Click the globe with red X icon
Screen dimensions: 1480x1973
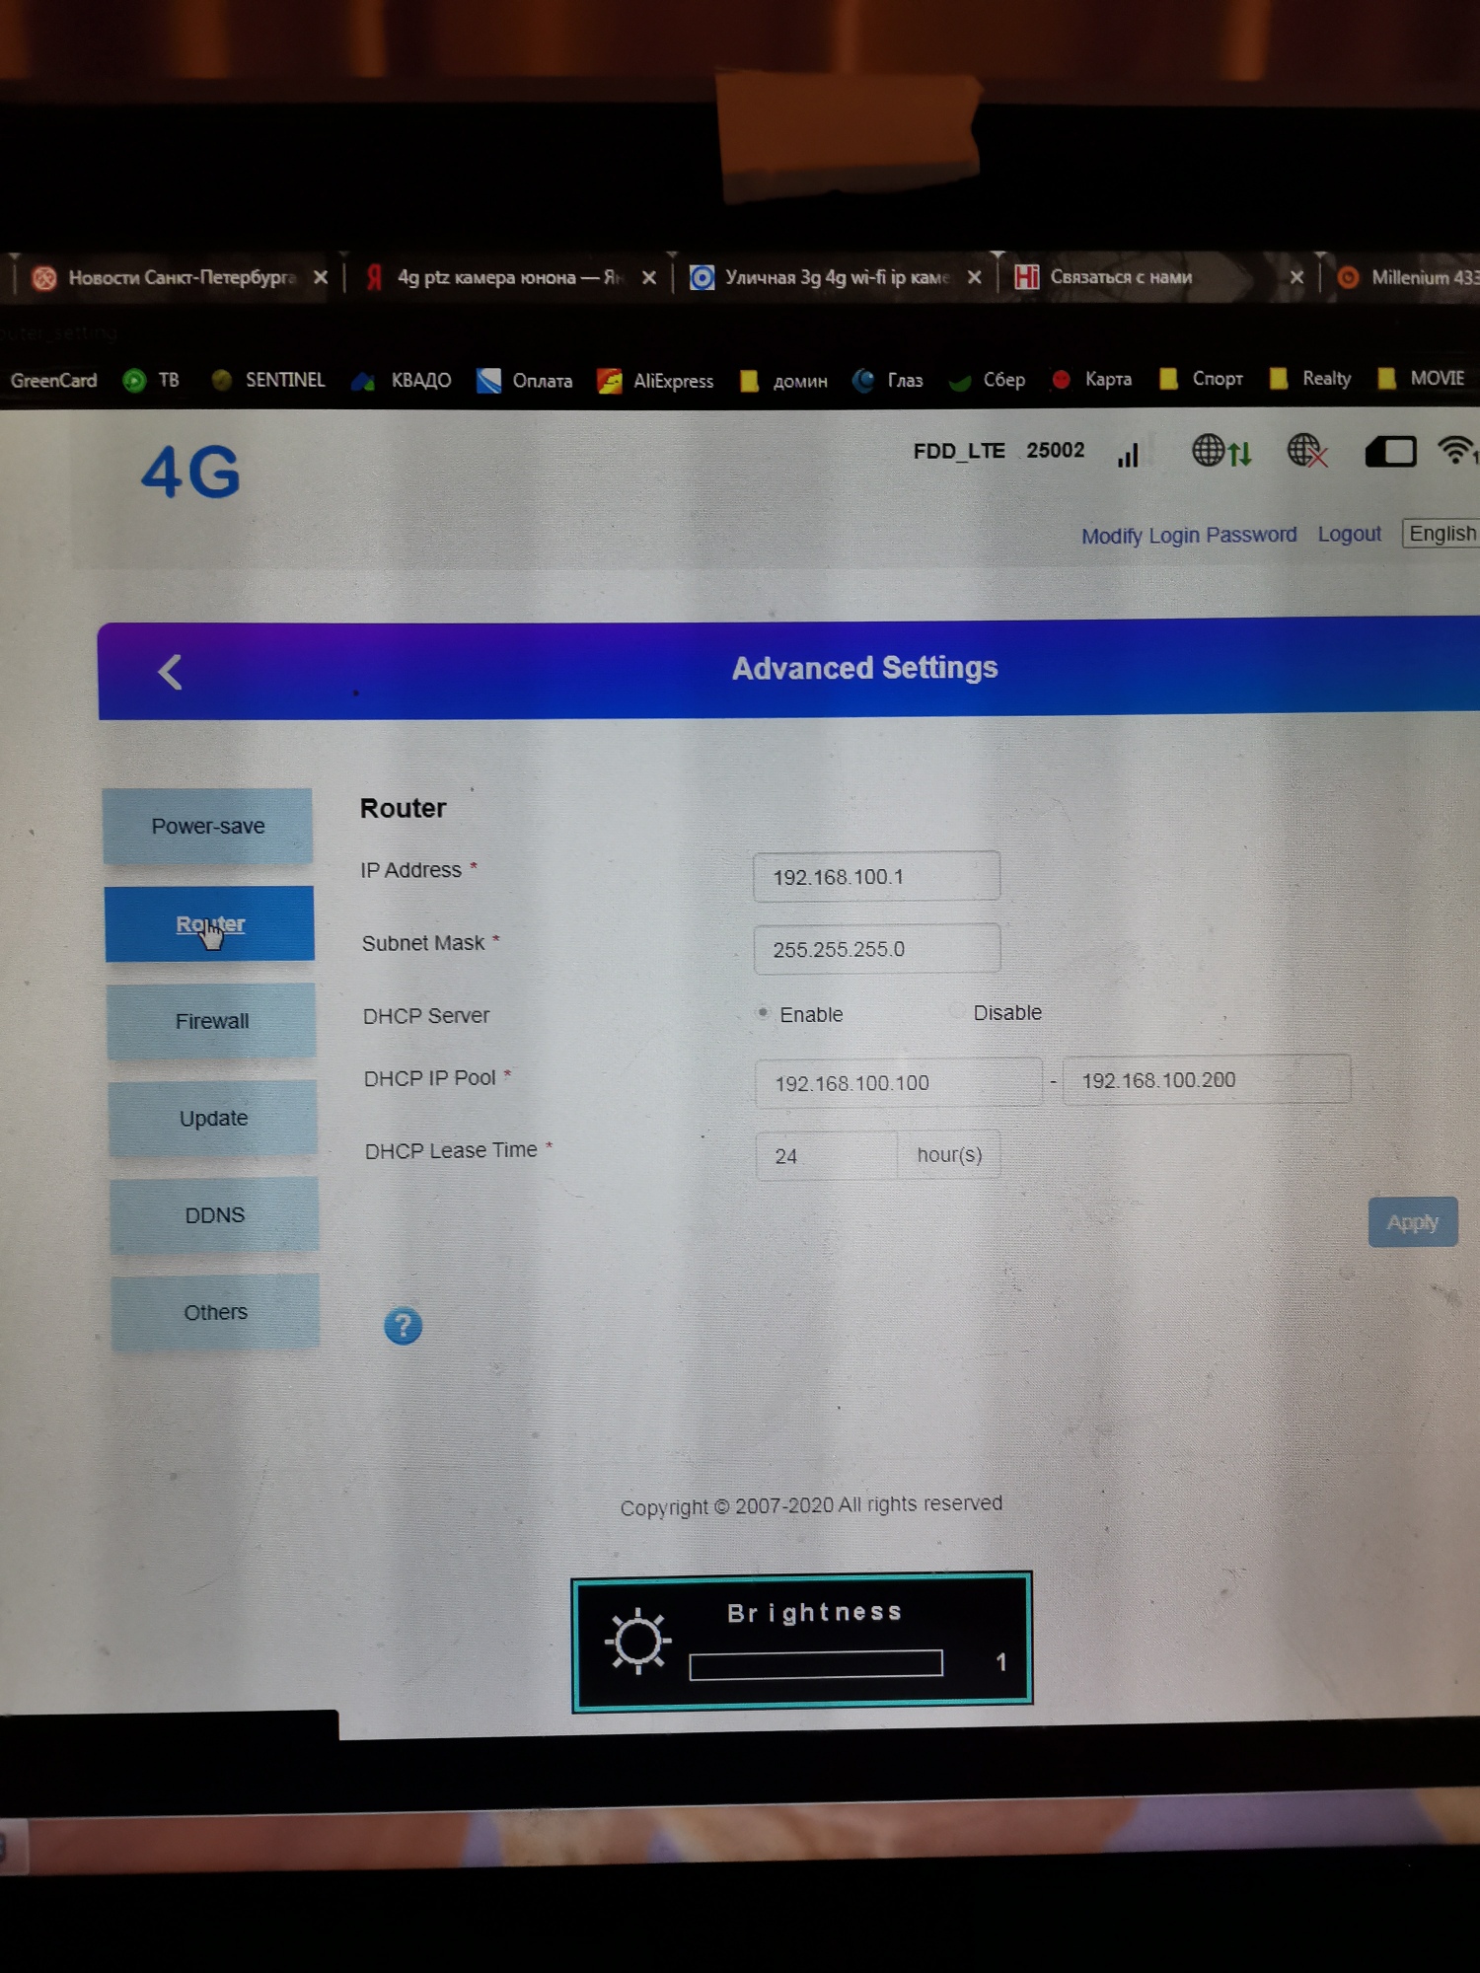(x=1306, y=452)
